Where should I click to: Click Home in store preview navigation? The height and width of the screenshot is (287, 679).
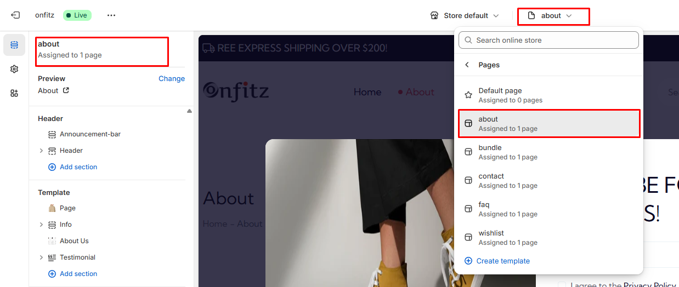point(367,92)
